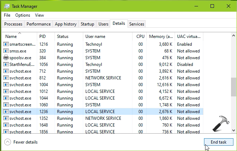This screenshot has width=237, height=151.
Task: Click icon of svchost.exe PID 1352
Action: 6,118
